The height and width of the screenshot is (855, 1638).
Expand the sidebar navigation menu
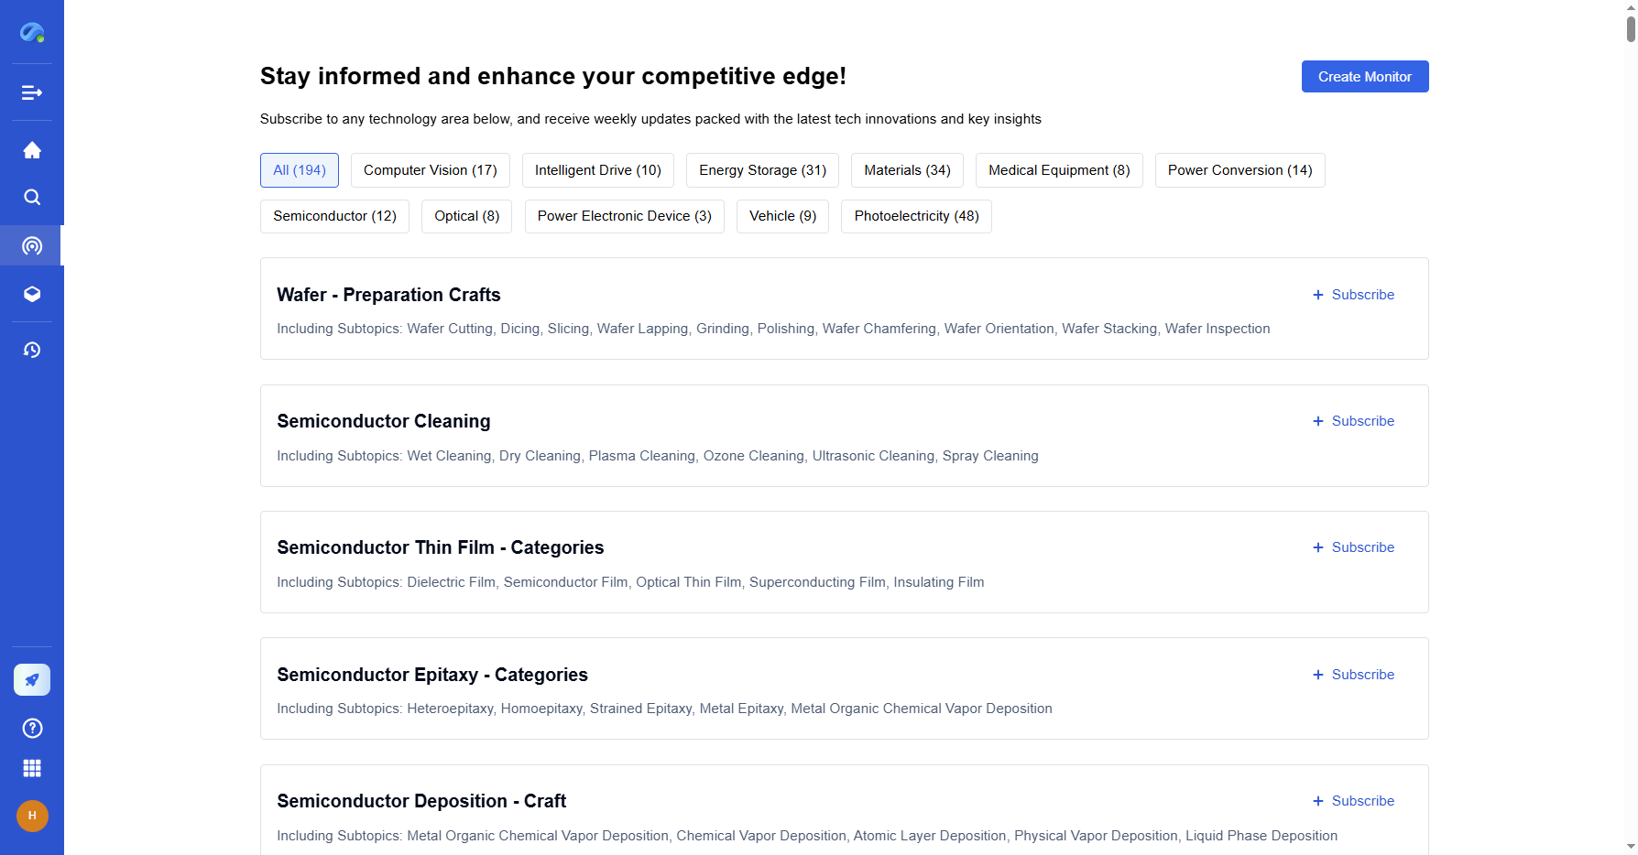(x=32, y=92)
